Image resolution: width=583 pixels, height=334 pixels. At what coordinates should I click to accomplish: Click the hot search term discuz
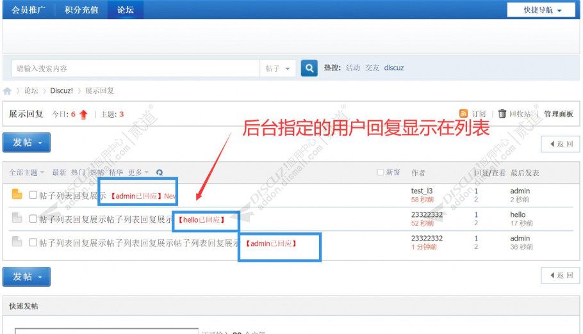tap(394, 68)
